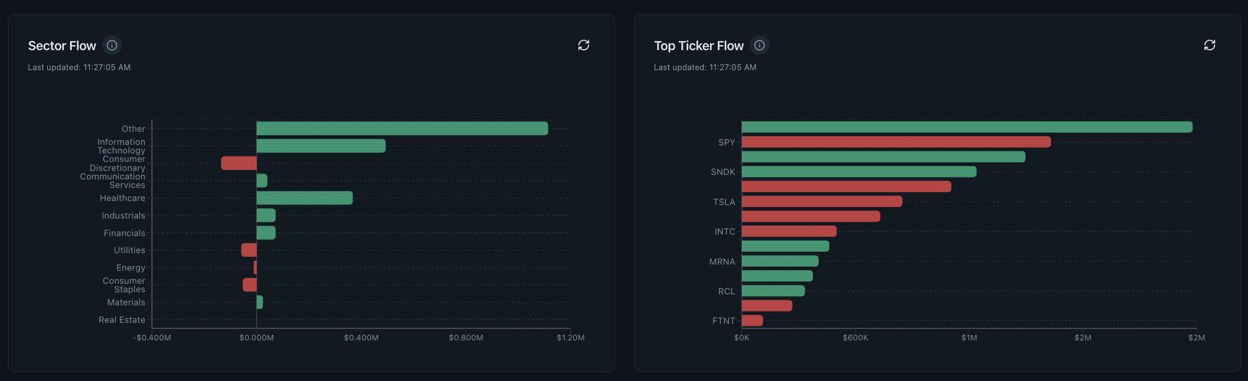
Task: Click the Sector Flow title
Action: (62, 46)
